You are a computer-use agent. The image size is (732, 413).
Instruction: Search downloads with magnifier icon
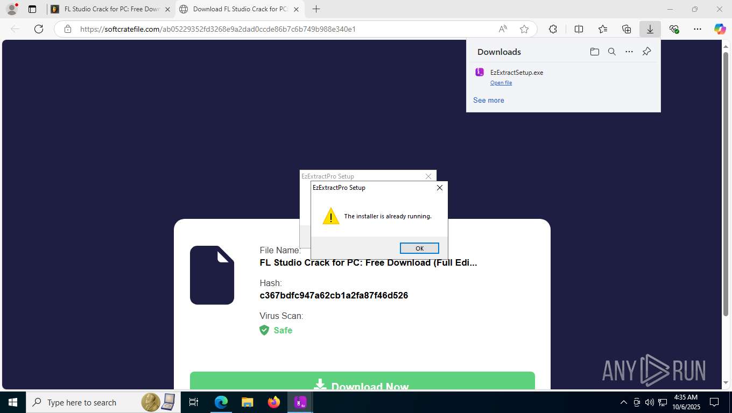tap(611, 52)
